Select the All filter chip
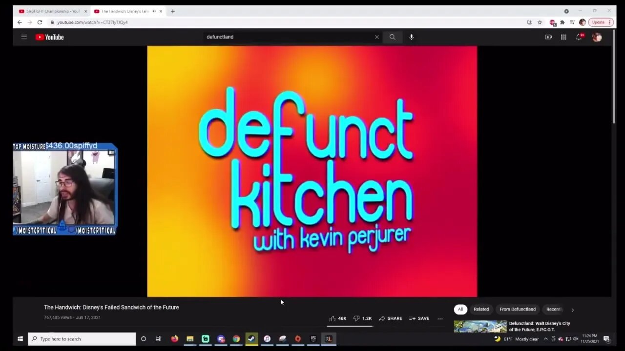Image resolution: width=625 pixels, height=351 pixels. point(460,309)
